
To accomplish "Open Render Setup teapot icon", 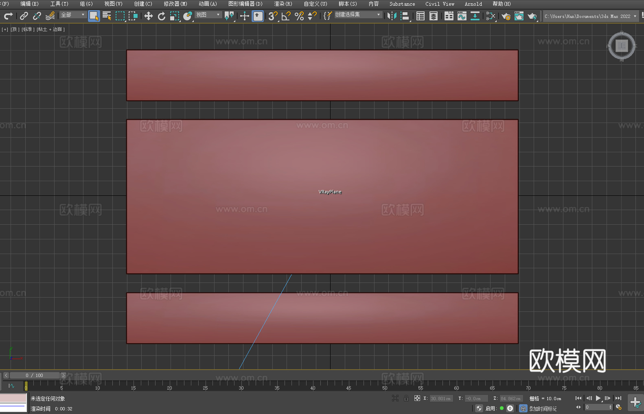I will point(506,16).
